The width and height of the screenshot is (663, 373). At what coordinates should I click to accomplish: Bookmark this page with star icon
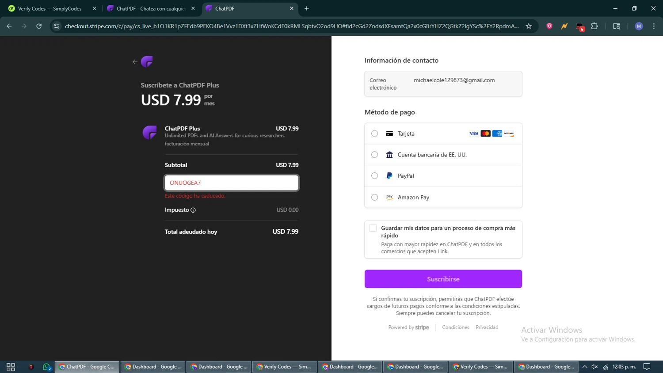tap(529, 26)
